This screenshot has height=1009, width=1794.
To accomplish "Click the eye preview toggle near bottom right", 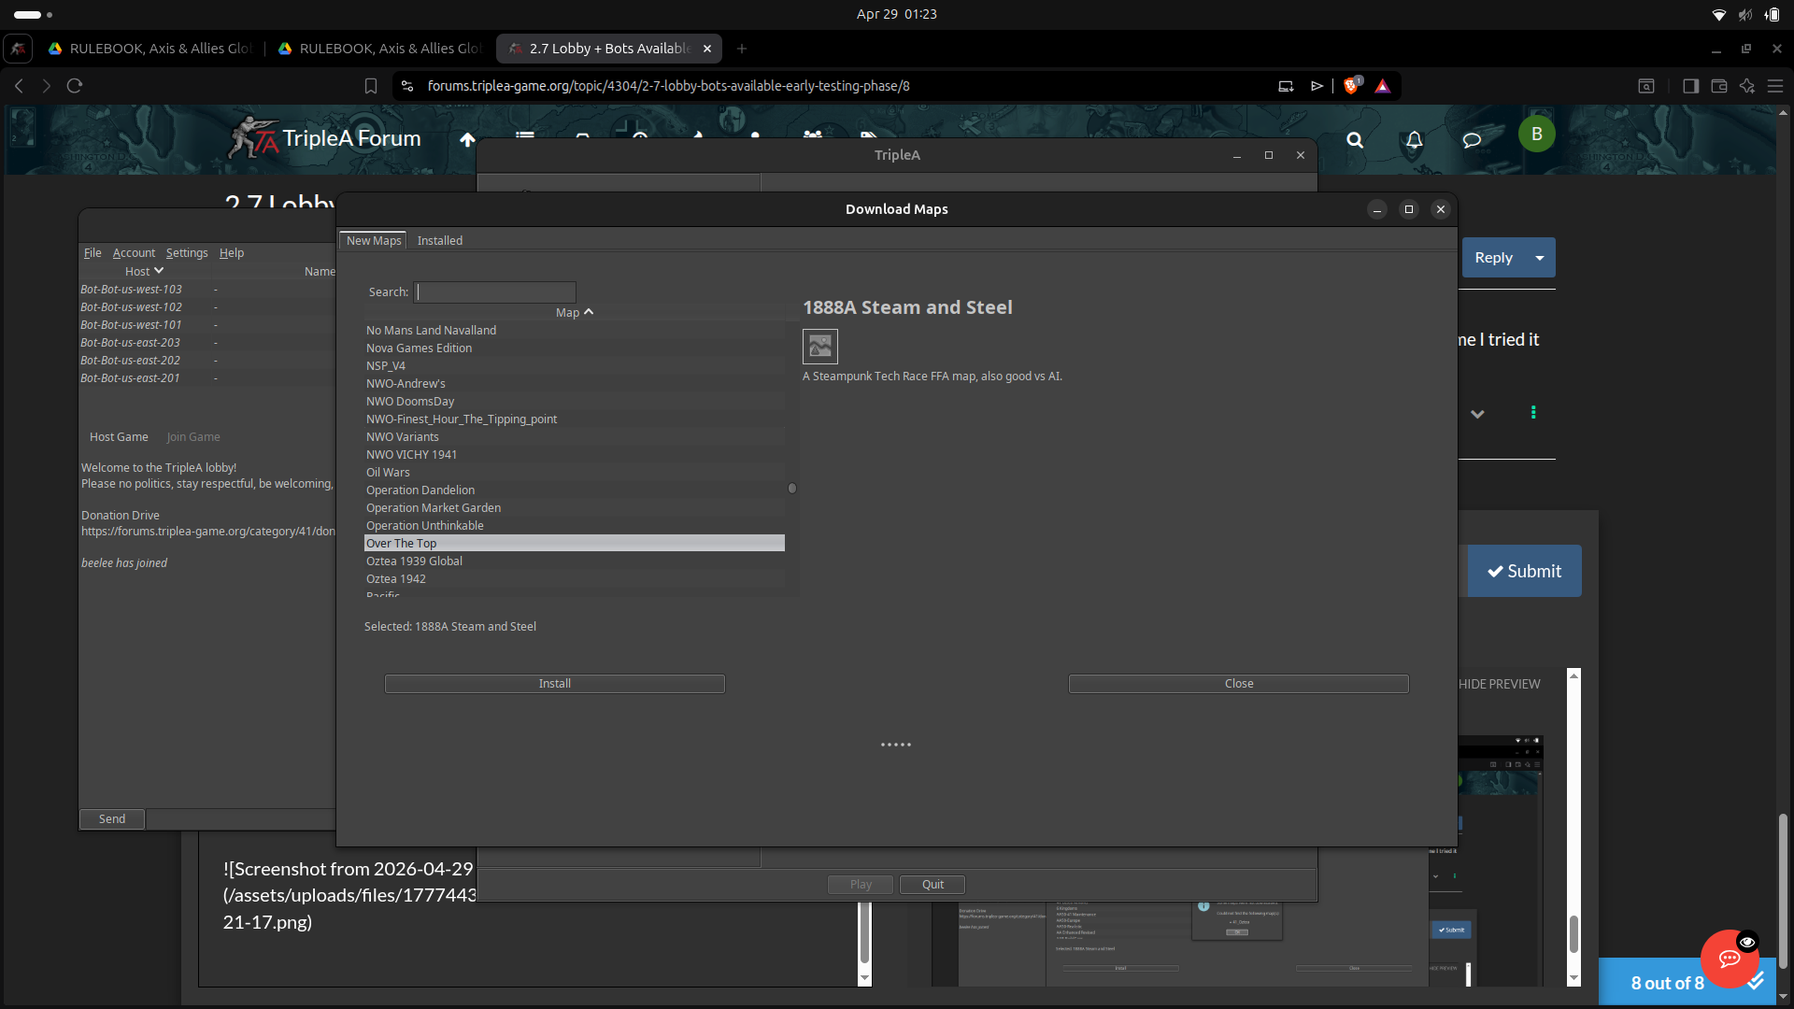I will pos(1748,942).
